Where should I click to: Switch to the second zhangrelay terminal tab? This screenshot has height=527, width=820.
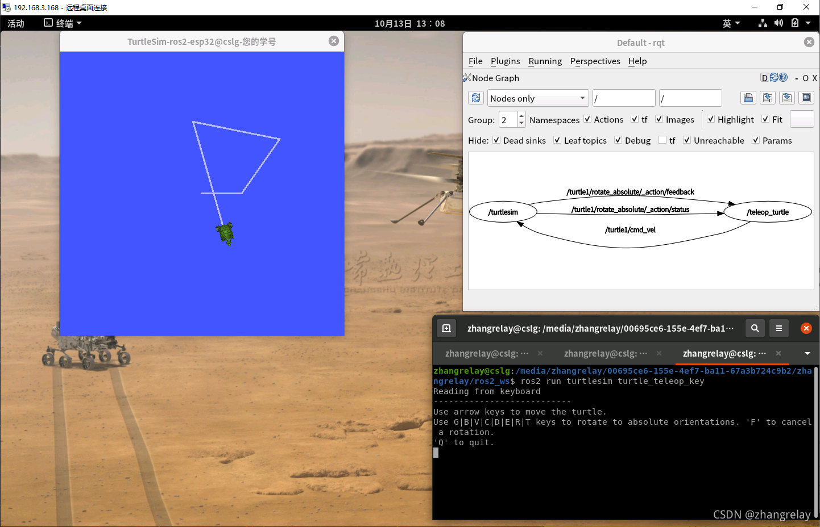coord(606,353)
